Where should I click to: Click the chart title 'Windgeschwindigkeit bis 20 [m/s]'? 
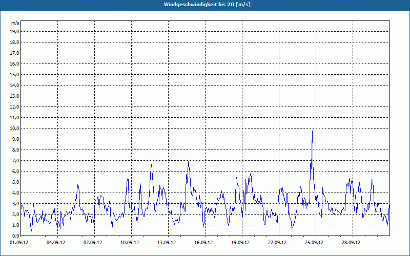click(207, 5)
